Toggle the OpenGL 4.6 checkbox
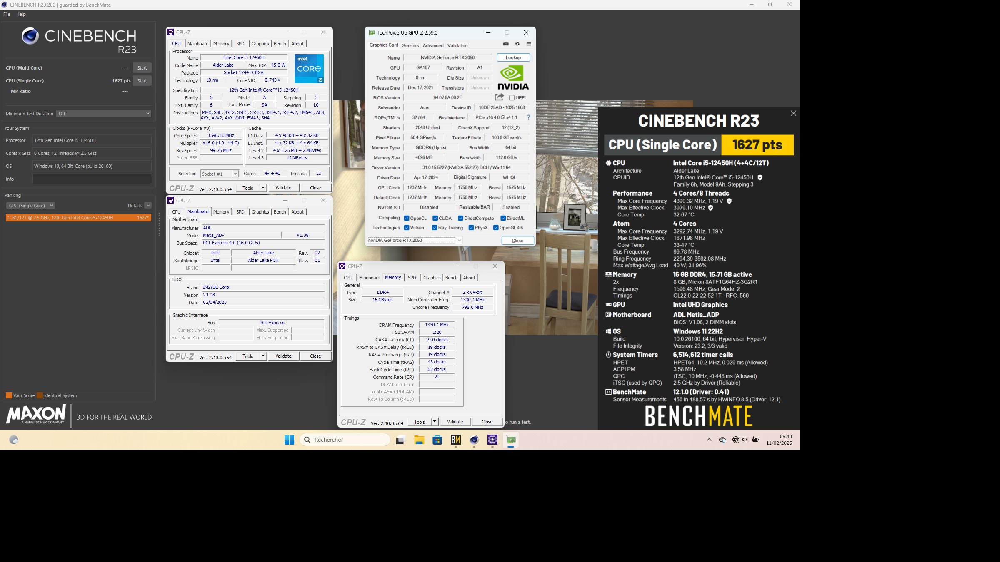Screen dimensions: 1000x562 (496, 228)
